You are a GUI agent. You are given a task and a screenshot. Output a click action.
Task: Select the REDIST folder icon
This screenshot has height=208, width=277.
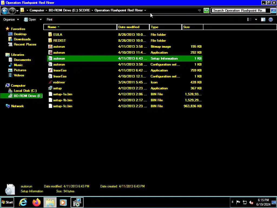coord(50,41)
